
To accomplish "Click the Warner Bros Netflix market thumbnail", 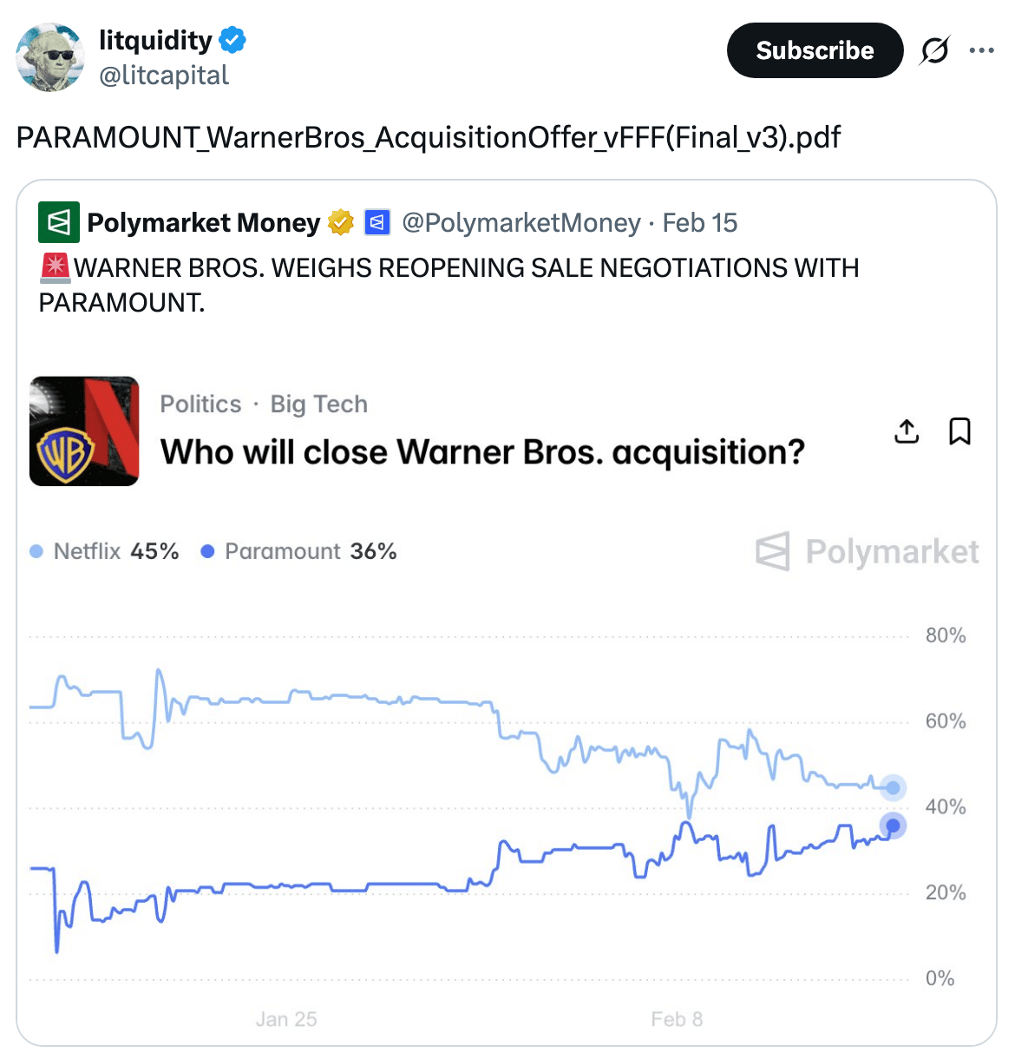I will tap(84, 431).
